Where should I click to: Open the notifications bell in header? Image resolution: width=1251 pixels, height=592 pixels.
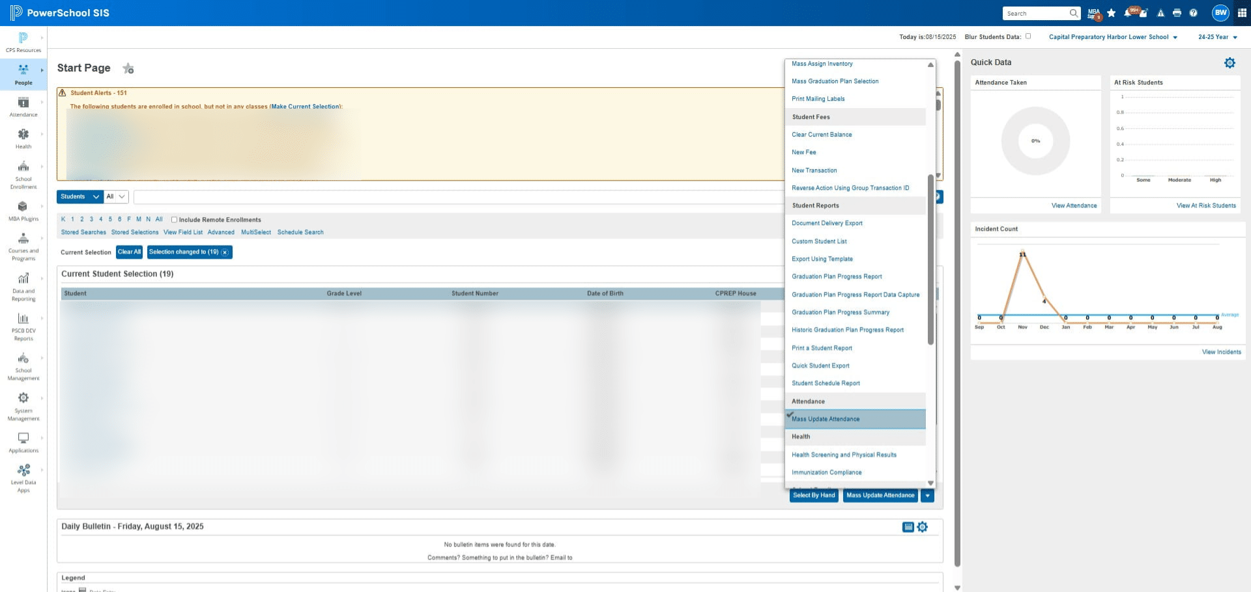pyautogui.click(x=1128, y=13)
